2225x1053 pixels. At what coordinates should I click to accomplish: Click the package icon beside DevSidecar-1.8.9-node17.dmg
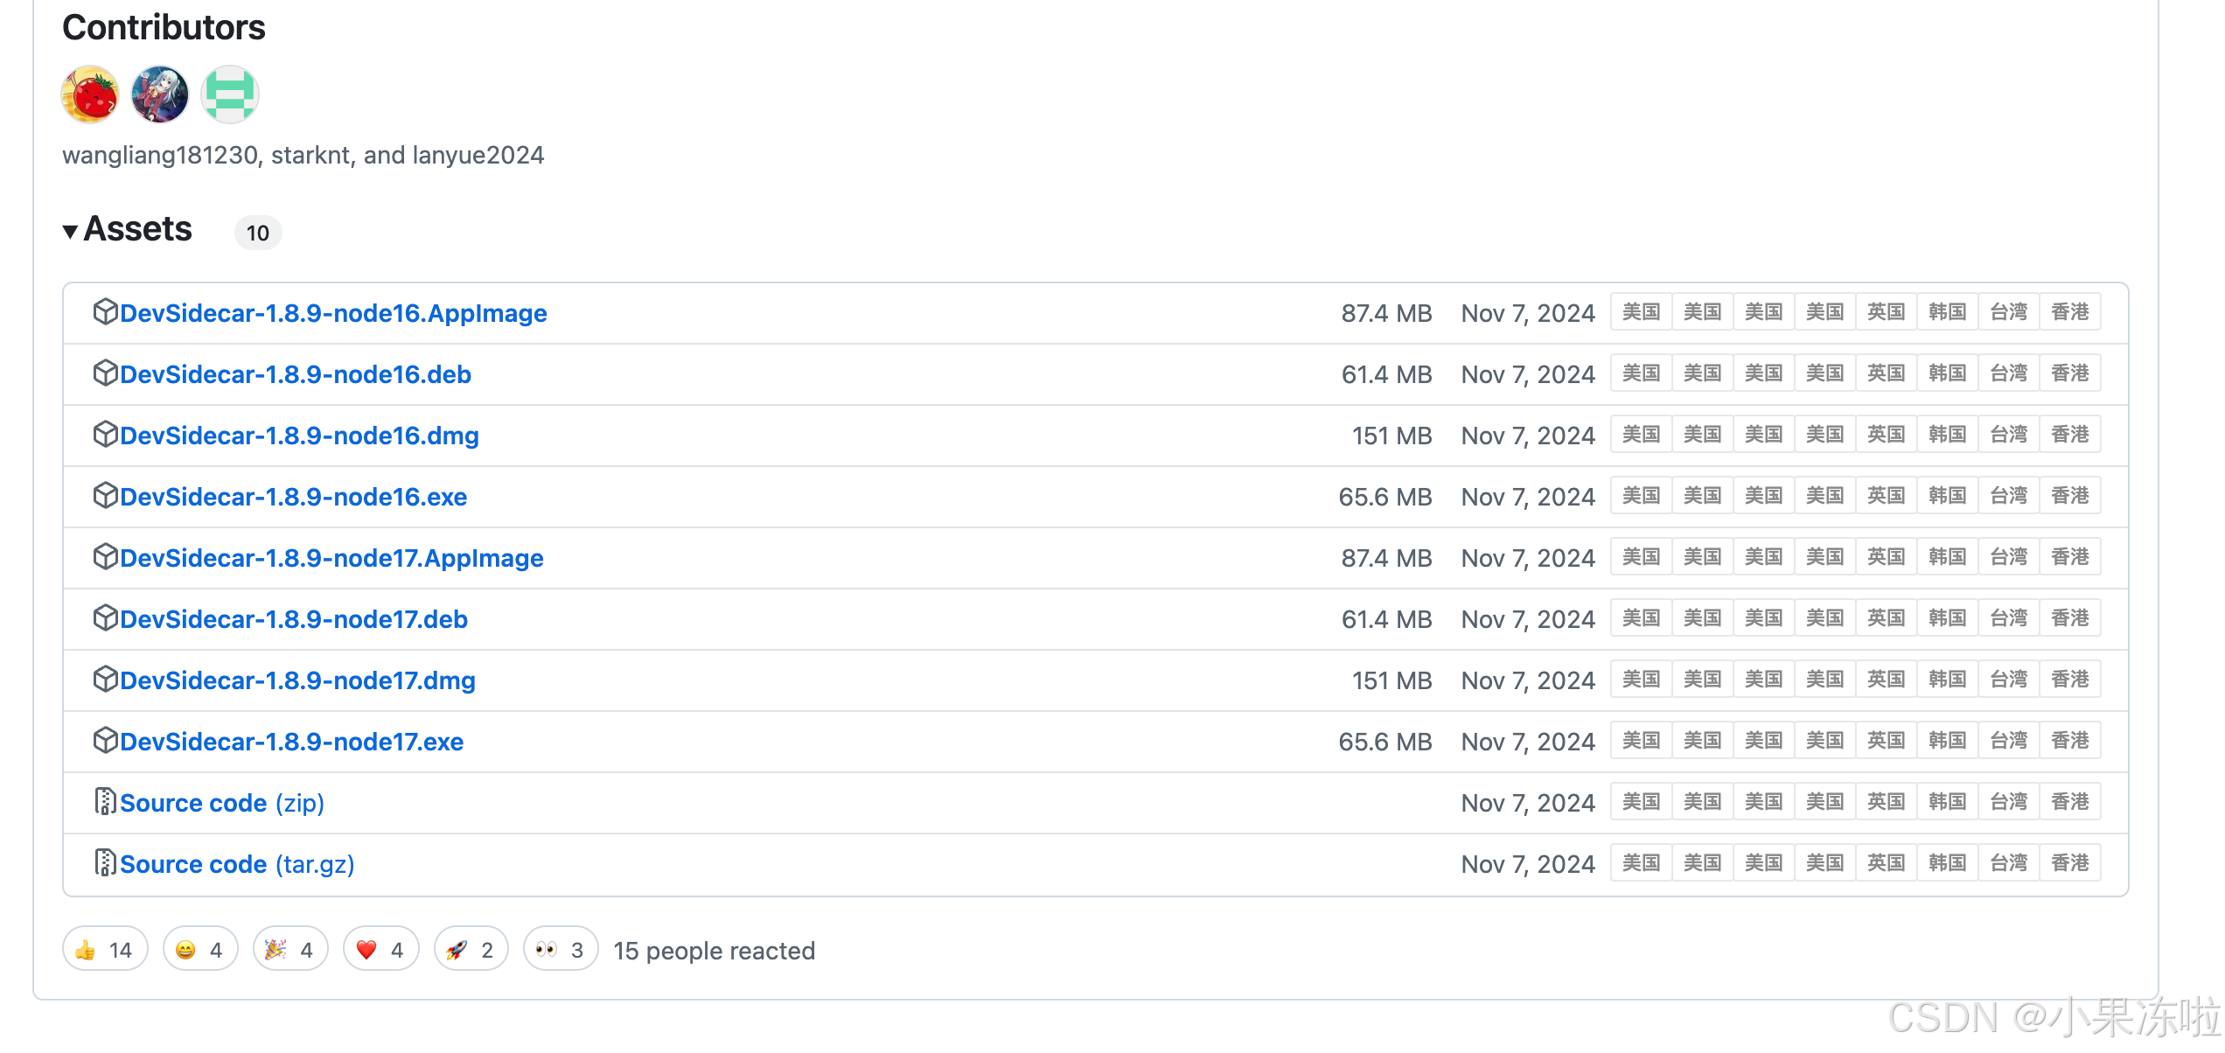tap(105, 679)
